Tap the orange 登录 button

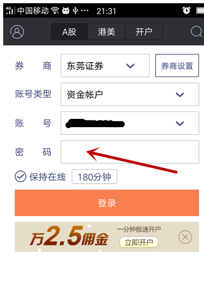click(x=107, y=203)
